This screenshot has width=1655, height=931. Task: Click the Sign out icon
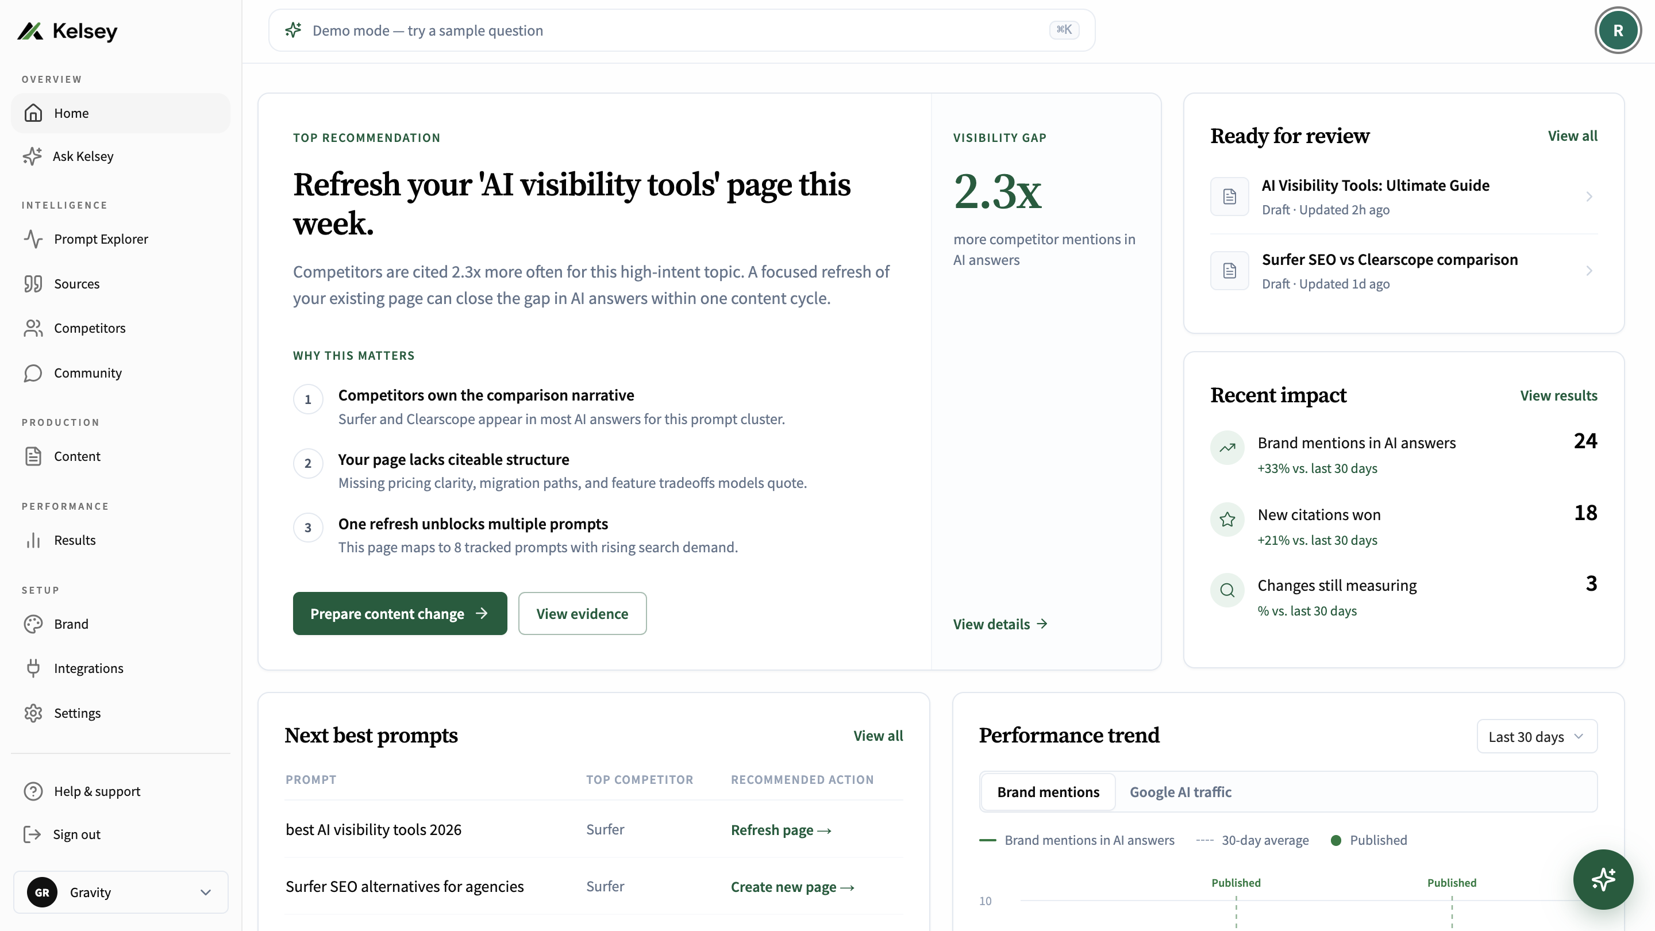32,834
